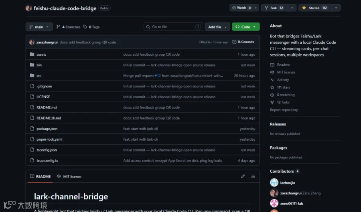This screenshot has height=212, width=361.
Task: Click the zarazhangrui author name in commit row
Action: 47,42
